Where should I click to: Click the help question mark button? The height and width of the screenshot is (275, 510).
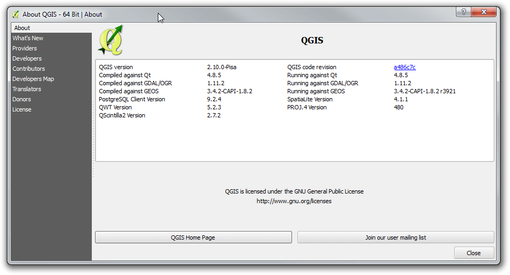point(463,12)
